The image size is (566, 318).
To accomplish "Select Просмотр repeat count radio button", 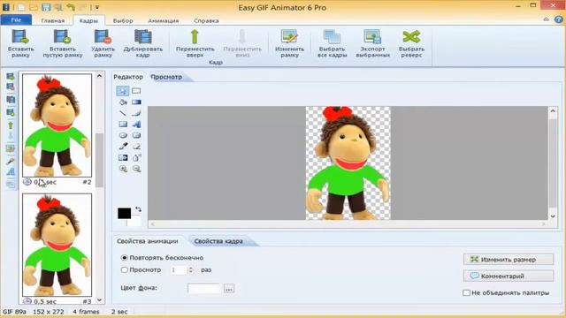I will click(124, 269).
